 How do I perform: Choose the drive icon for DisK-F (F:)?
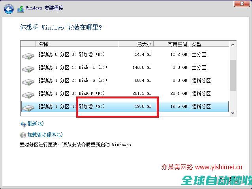click(x=28, y=94)
